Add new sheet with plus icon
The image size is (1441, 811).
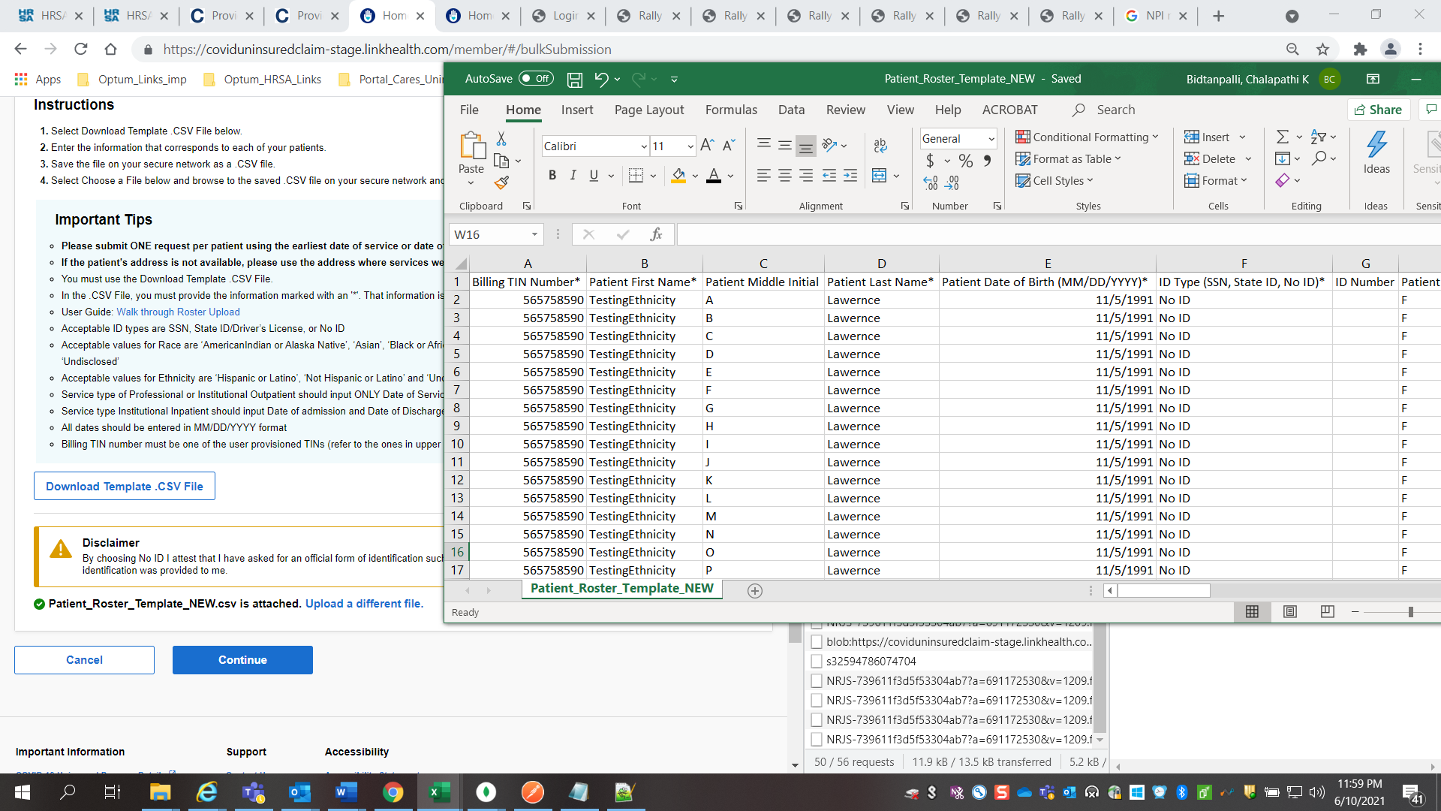[755, 591]
